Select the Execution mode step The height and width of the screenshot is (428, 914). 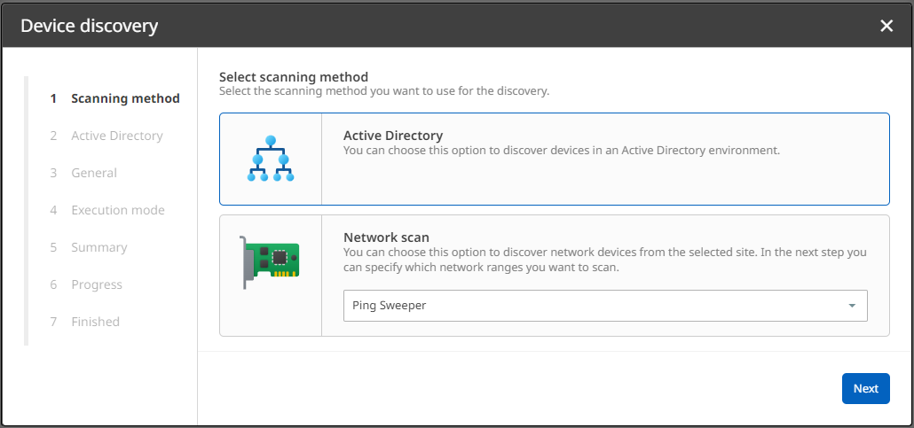click(117, 210)
